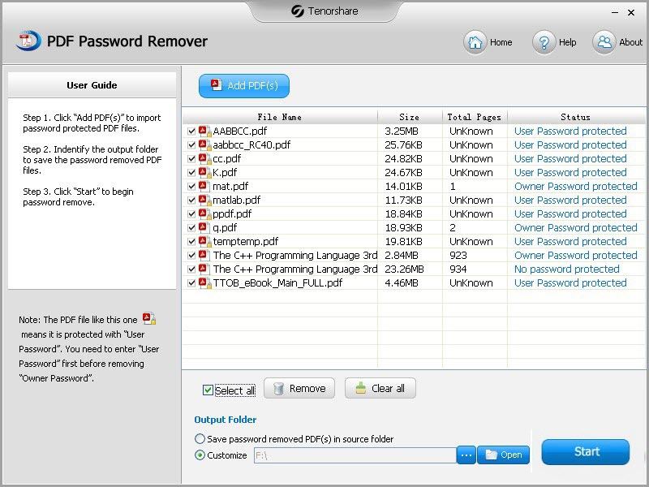Select Save password removed PDF(s) in source folder
Viewport: 649px width, 487px height.
click(199, 437)
